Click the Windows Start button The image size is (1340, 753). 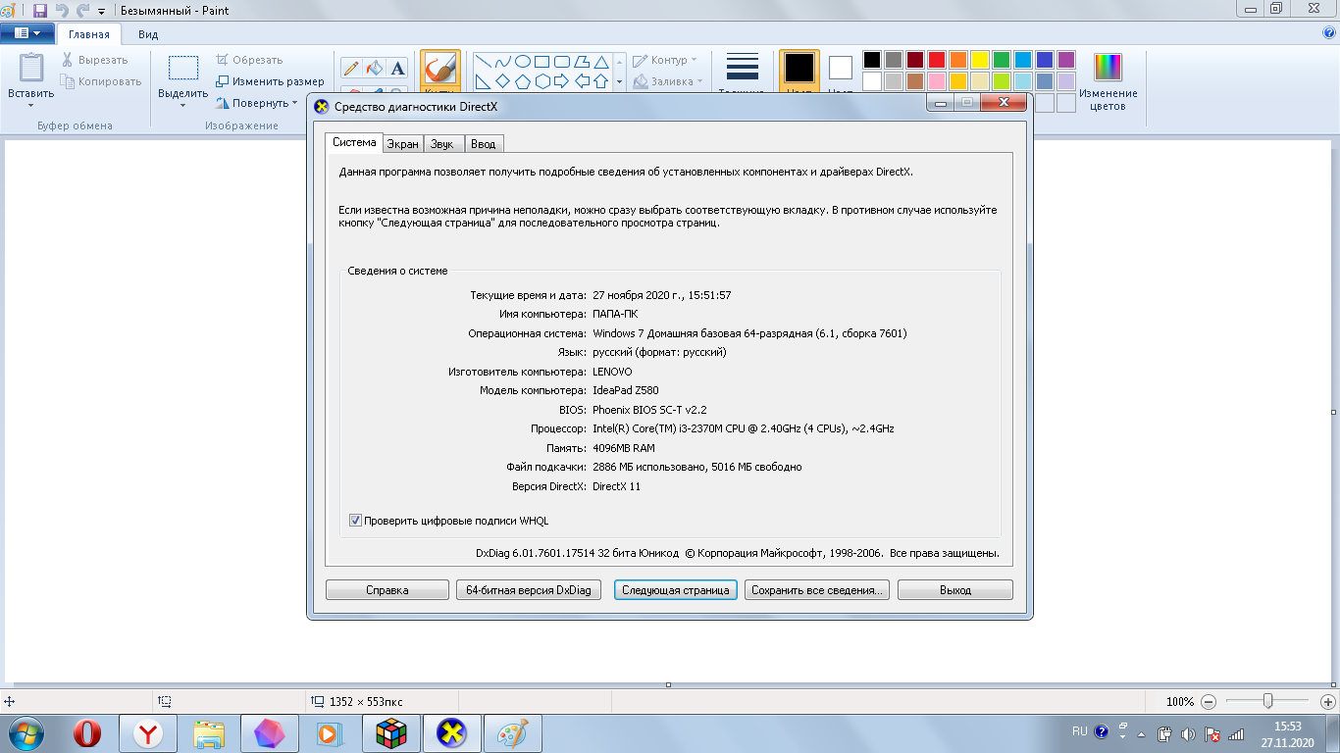[26, 733]
